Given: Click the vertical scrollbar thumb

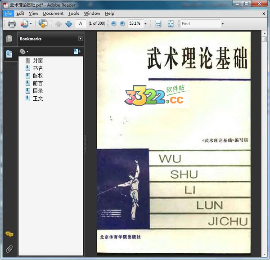Looking at the screenshot, I should click(264, 39).
